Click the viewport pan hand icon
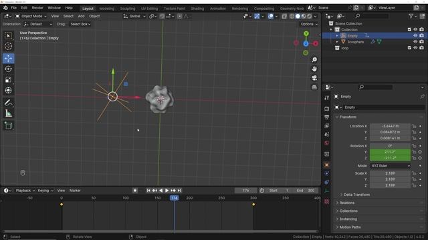The width and height of the screenshot is (428, 240). 314,69
